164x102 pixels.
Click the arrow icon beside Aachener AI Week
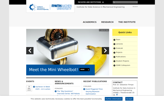(x=34, y=87)
